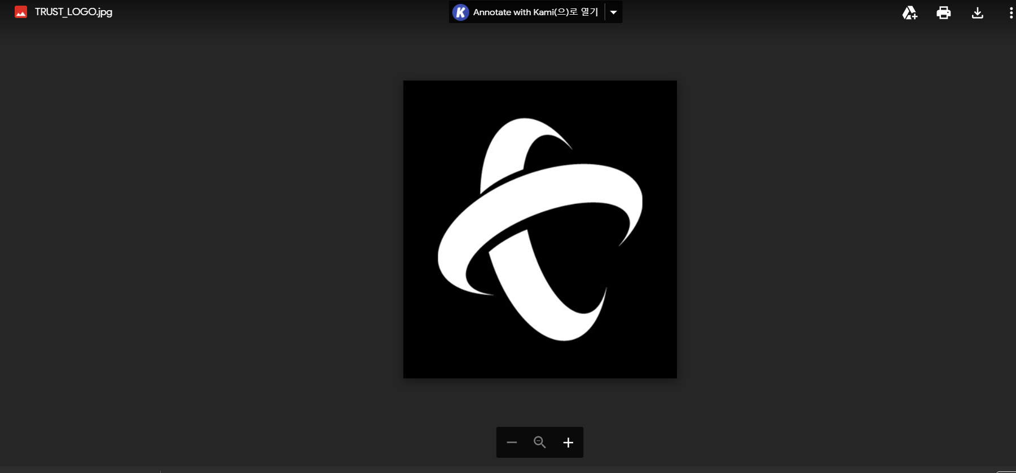
Task: Click the Kami K logo icon
Action: pyautogui.click(x=461, y=12)
